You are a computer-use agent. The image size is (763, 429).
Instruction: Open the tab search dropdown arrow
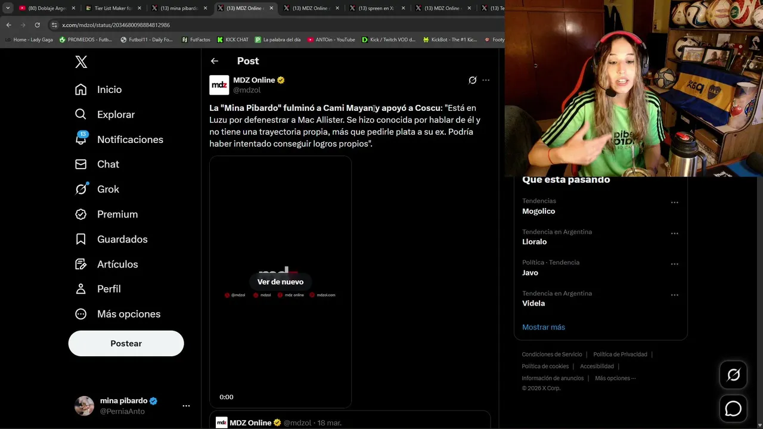coord(8,8)
